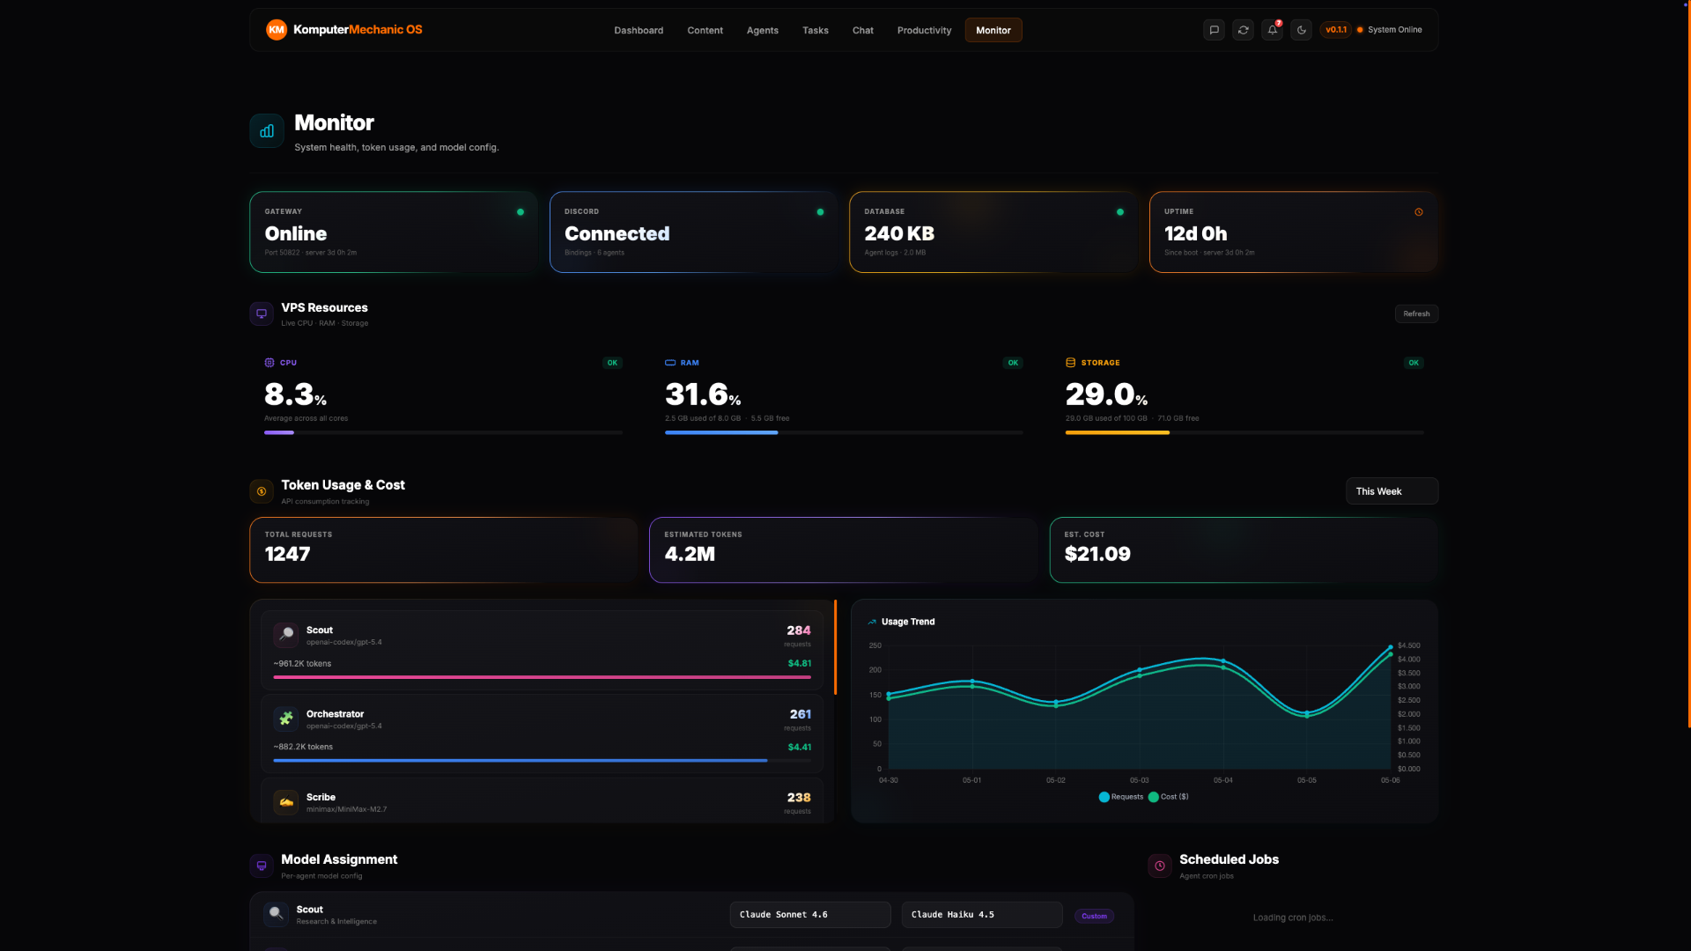Open the Productivity tab
This screenshot has height=951, width=1691.
924,30
